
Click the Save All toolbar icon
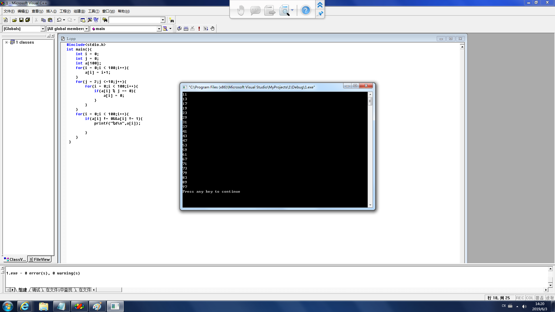[x=28, y=20]
